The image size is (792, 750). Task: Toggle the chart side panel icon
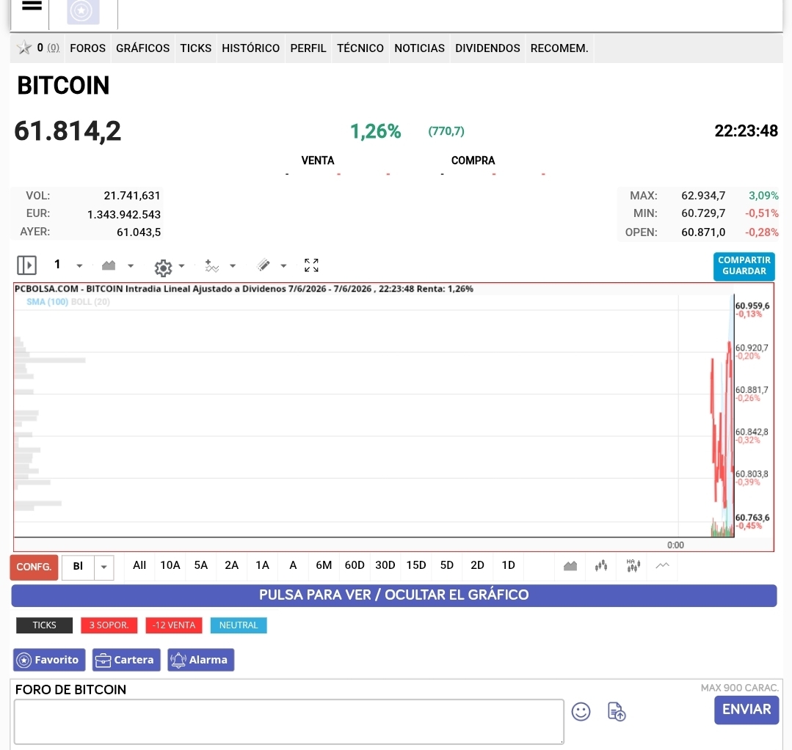(x=26, y=265)
